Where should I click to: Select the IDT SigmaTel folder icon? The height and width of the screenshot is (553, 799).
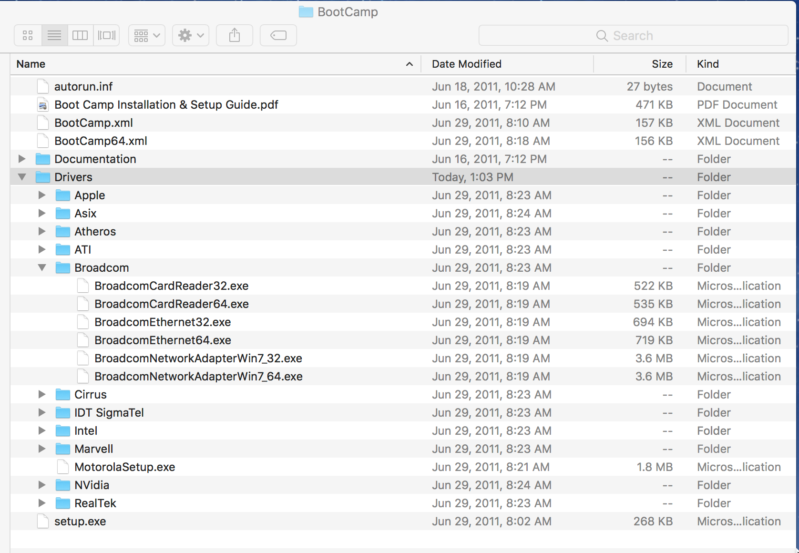coord(63,412)
